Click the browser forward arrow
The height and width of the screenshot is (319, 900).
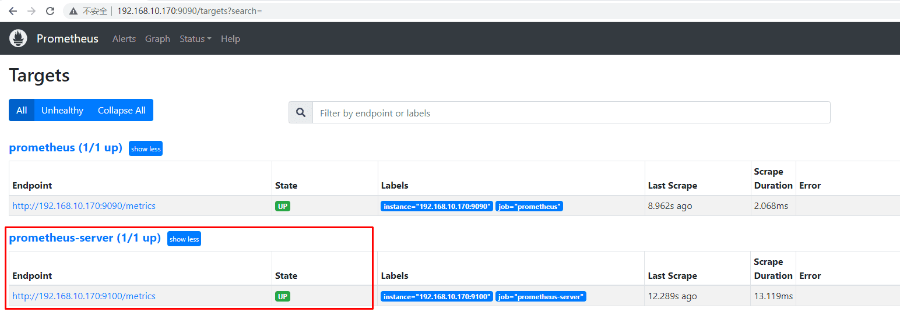(x=31, y=11)
